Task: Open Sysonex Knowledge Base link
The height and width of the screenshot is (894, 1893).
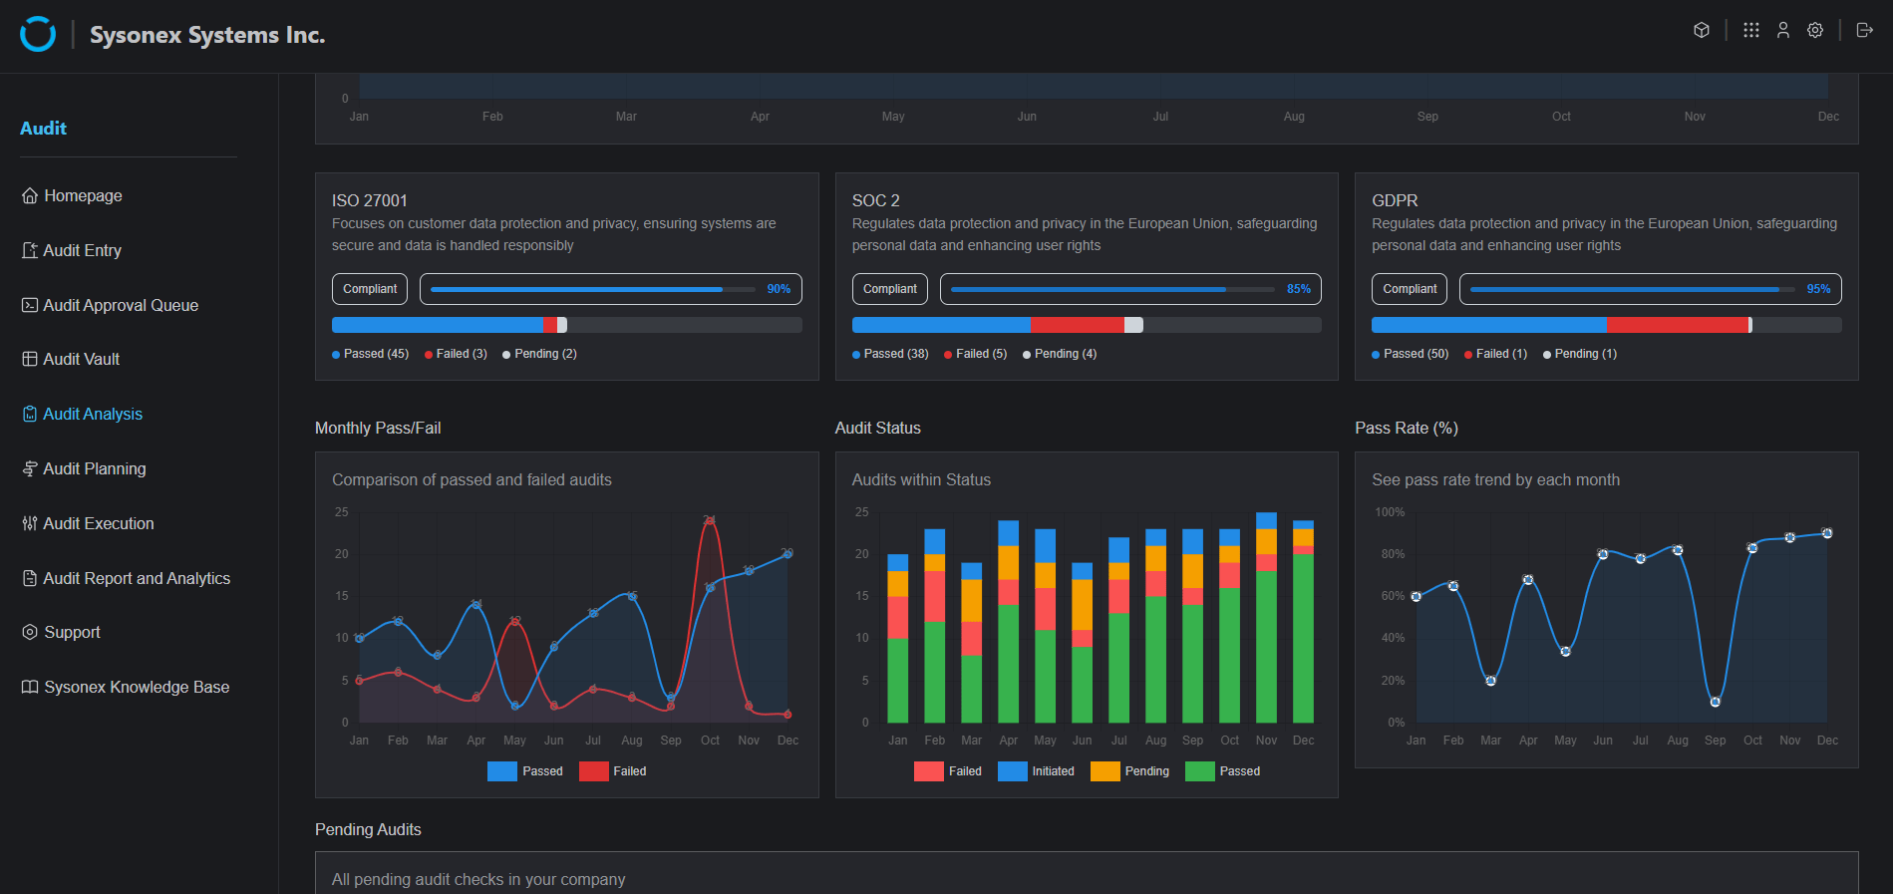Action: coord(136,688)
